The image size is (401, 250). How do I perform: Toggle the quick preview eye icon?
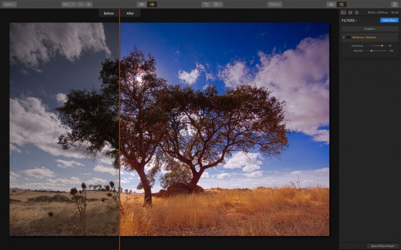click(x=142, y=4)
